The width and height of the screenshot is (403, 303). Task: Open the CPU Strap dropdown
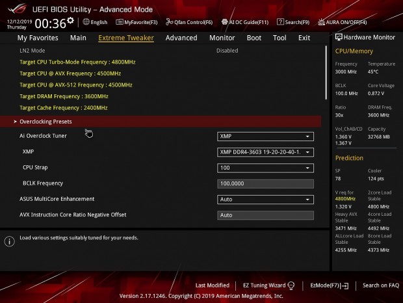tap(265, 168)
